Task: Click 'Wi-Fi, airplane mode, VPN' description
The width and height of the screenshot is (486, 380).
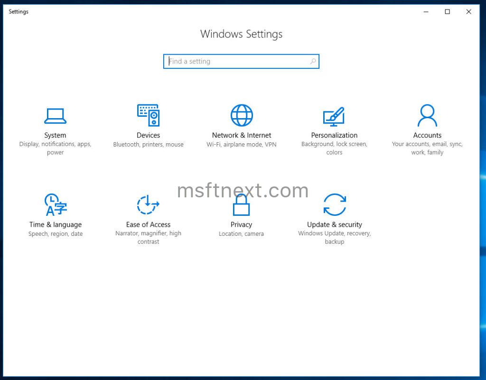Action: [x=242, y=144]
